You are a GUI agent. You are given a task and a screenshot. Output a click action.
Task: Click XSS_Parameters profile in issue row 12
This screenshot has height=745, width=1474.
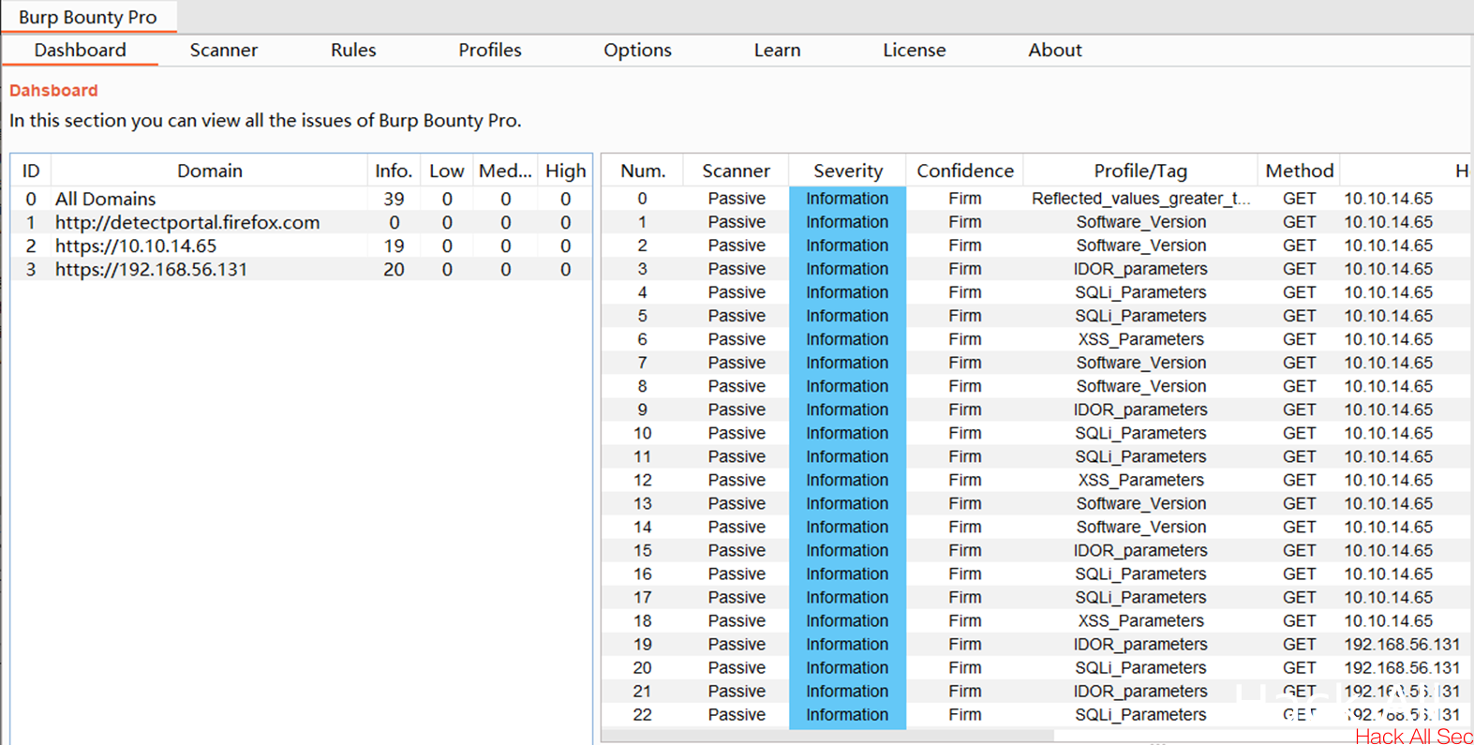(1140, 480)
